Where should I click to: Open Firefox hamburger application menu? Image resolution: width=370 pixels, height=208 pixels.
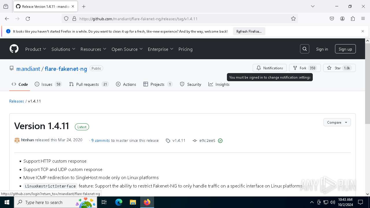363,19
